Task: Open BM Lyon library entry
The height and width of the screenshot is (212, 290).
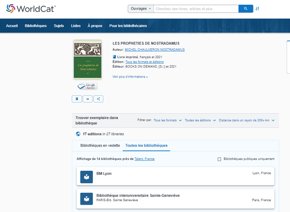Action: (175, 177)
